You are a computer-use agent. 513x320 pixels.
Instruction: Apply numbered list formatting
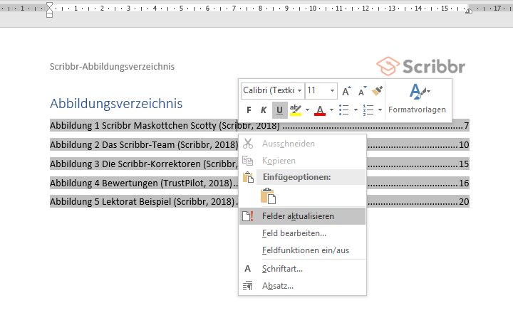coord(368,110)
